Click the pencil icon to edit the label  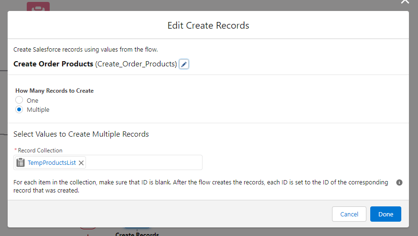[x=184, y=64]
